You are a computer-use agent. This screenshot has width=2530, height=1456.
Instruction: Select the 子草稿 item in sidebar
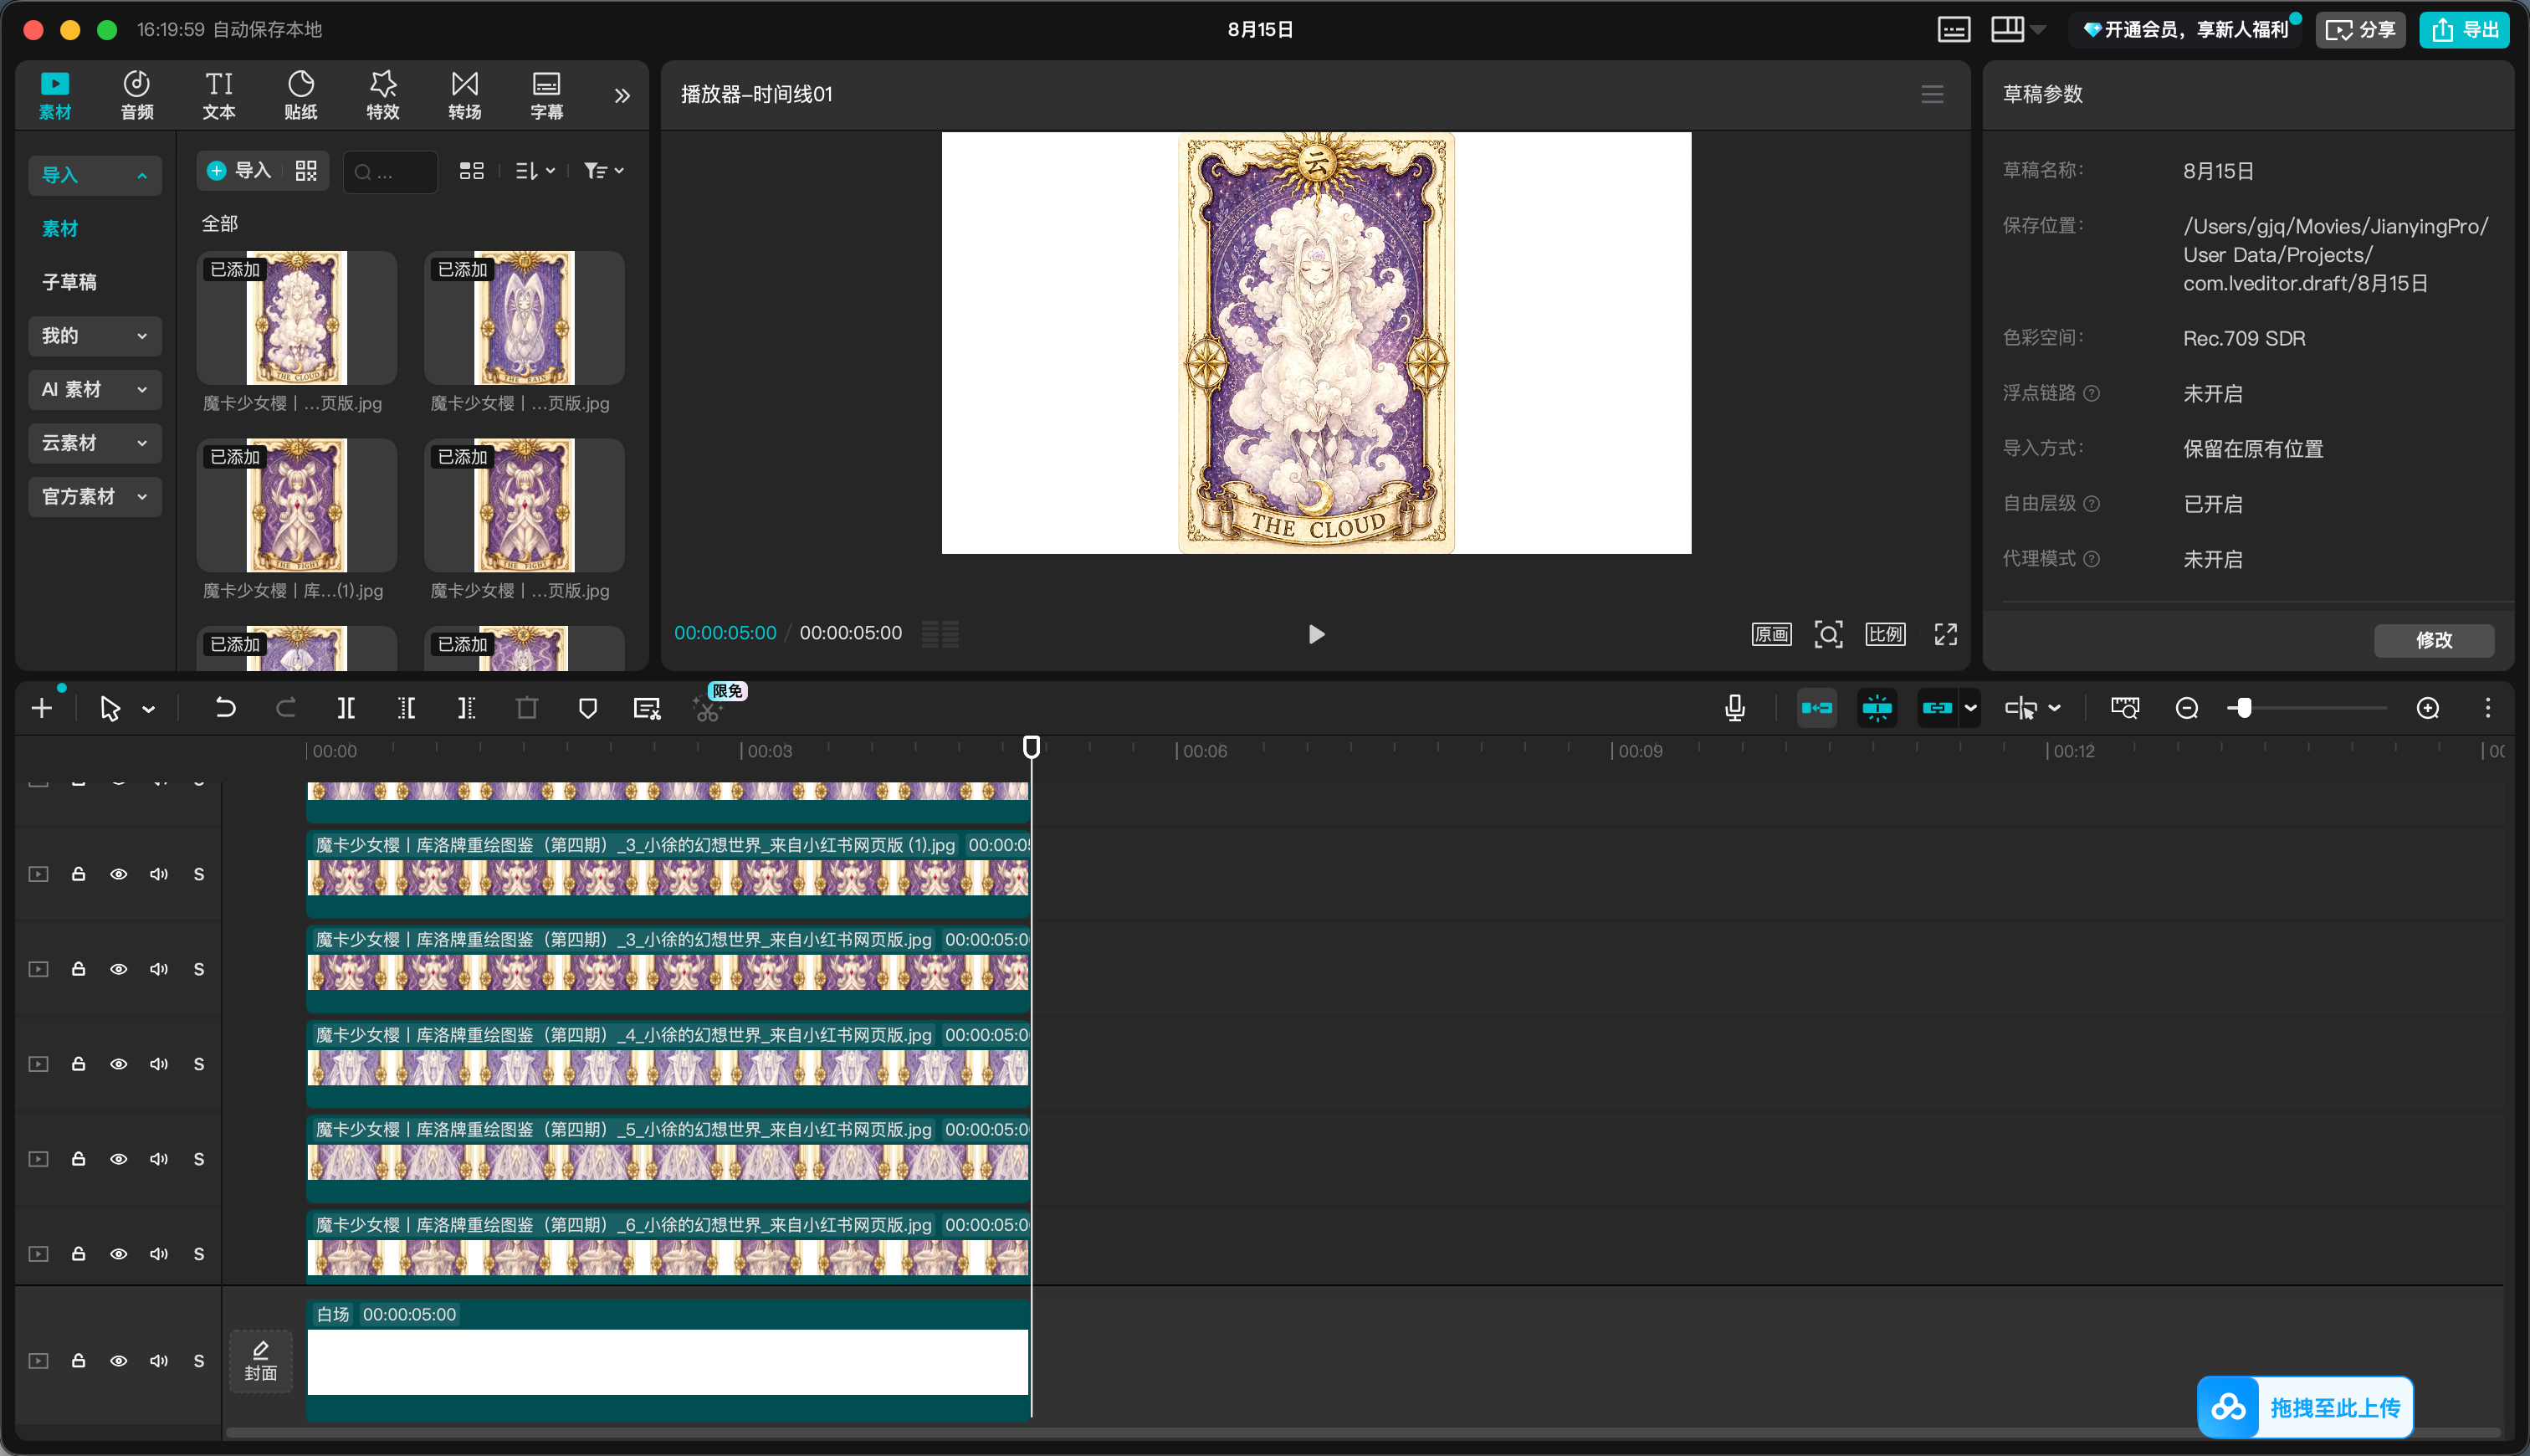tap(70, 282)
